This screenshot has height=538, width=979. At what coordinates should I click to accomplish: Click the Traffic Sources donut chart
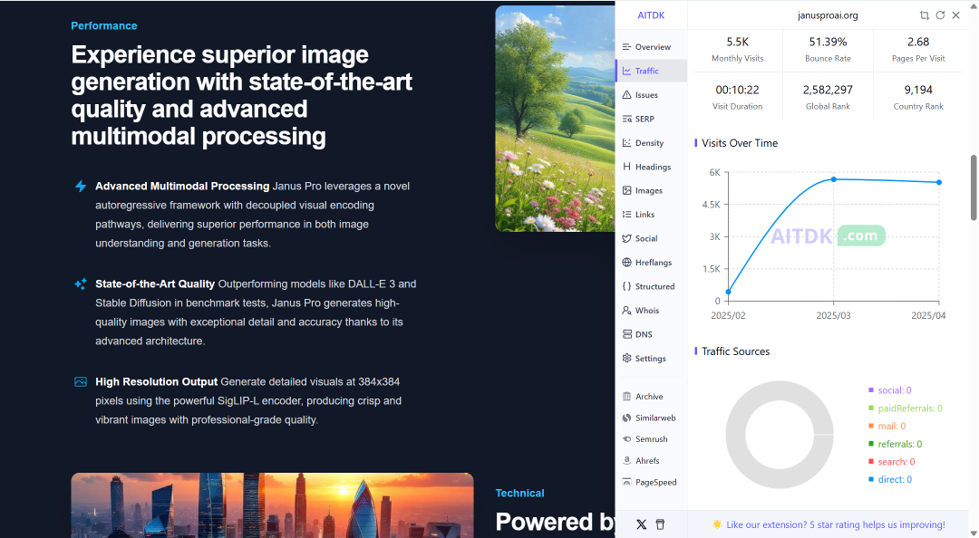(x=780, y=435)
